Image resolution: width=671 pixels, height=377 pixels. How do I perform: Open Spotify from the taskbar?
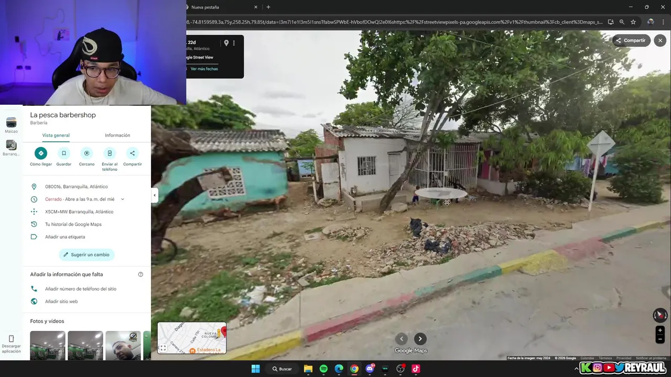pos(323,369)
